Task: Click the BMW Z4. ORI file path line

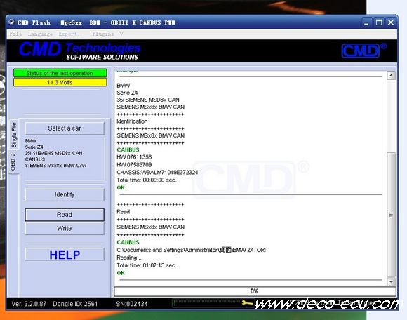Action: pyautogui.click(x=191, y=250)
